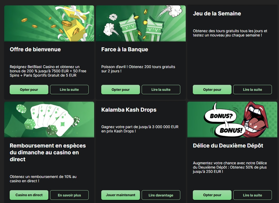Open Lire davantage for Kalamba Kash Drops
The height and width of the screenshot is (203, 279).
[x=161, y=195]
